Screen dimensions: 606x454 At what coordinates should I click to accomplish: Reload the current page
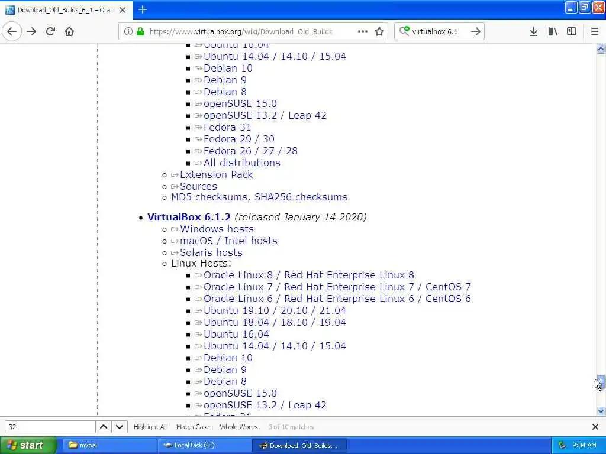50,31
